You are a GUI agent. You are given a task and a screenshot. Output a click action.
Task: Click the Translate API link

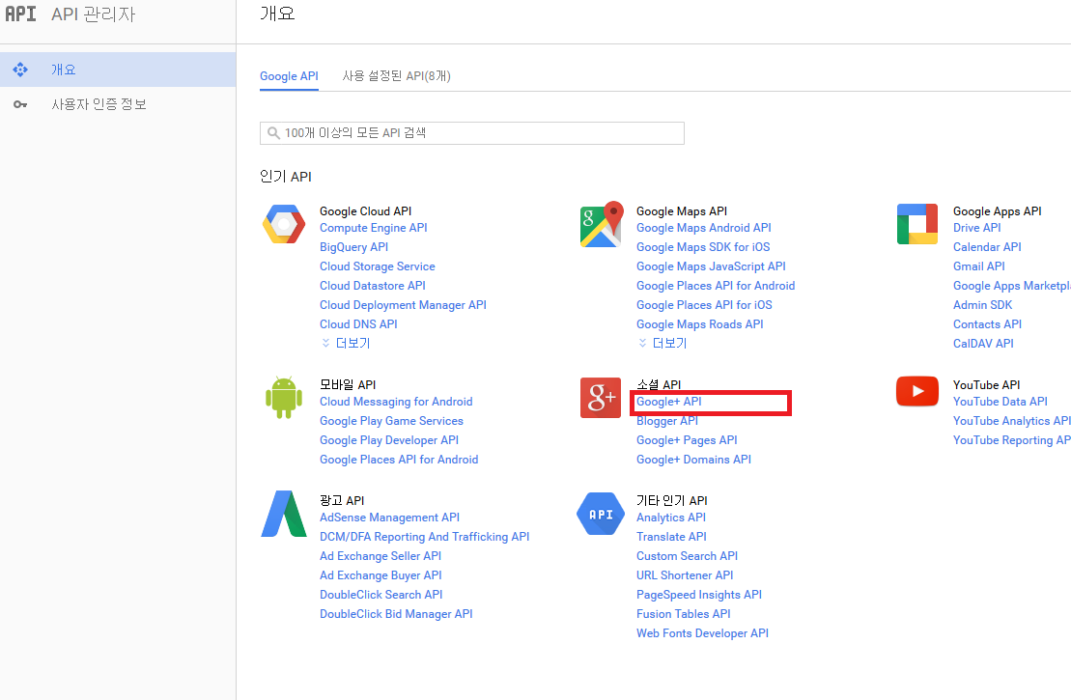coord(671,537)
